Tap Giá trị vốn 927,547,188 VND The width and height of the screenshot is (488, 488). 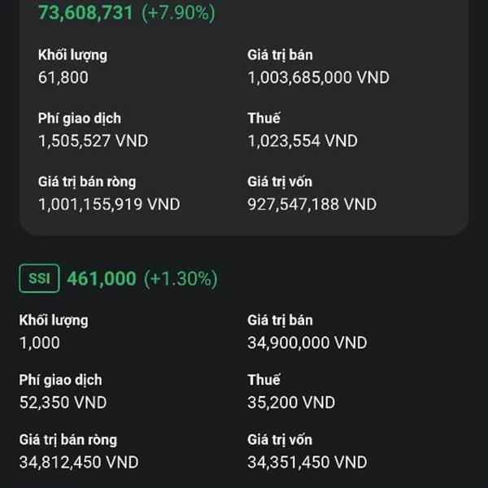click(x=312, y=204)
